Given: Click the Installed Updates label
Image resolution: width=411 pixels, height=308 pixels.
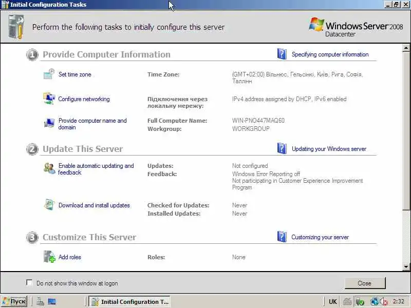Looking at the screenshot, I should click(174, 214).
